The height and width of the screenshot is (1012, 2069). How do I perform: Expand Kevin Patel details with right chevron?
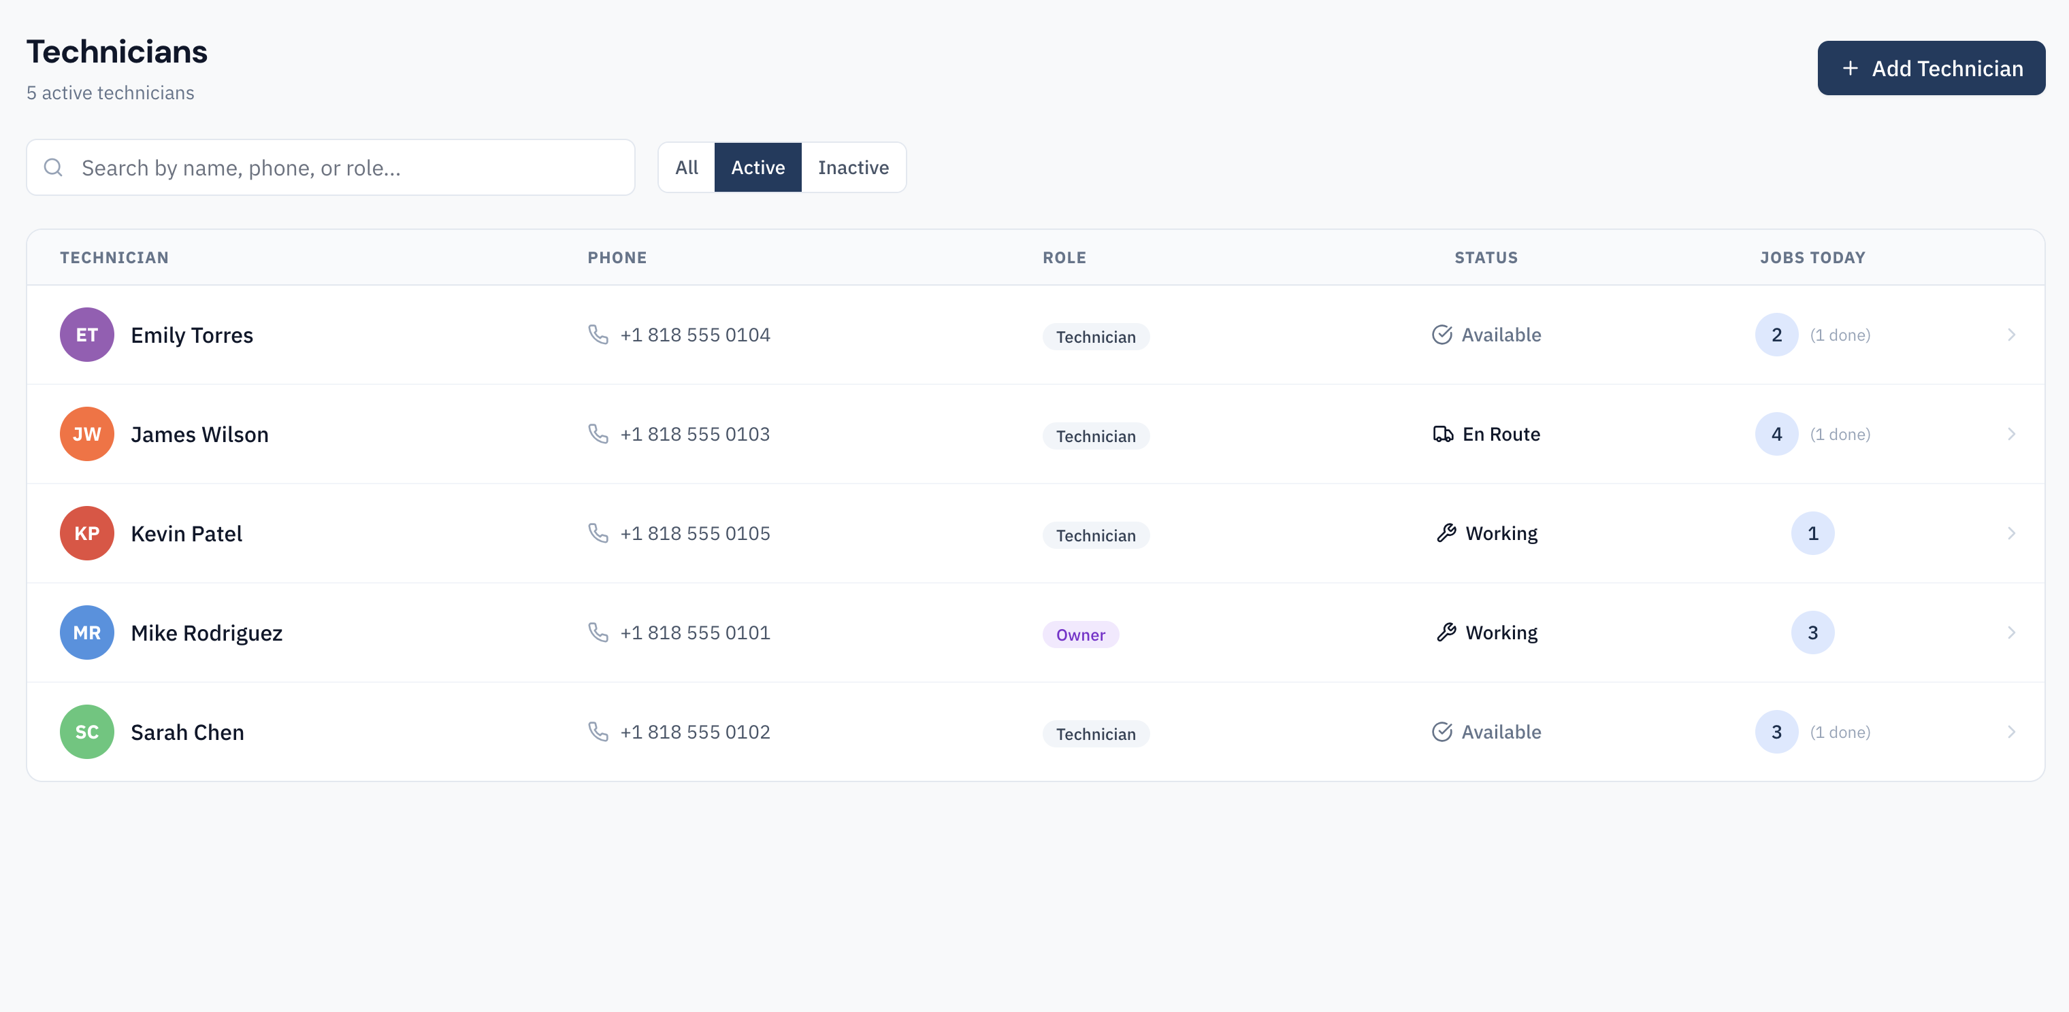coord(2010,533)
